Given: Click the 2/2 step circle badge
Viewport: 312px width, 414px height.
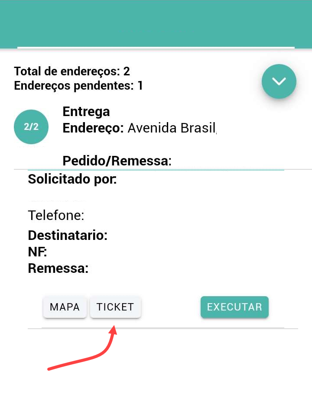Looking at the screenshot, I should click(x=31, y=127).
